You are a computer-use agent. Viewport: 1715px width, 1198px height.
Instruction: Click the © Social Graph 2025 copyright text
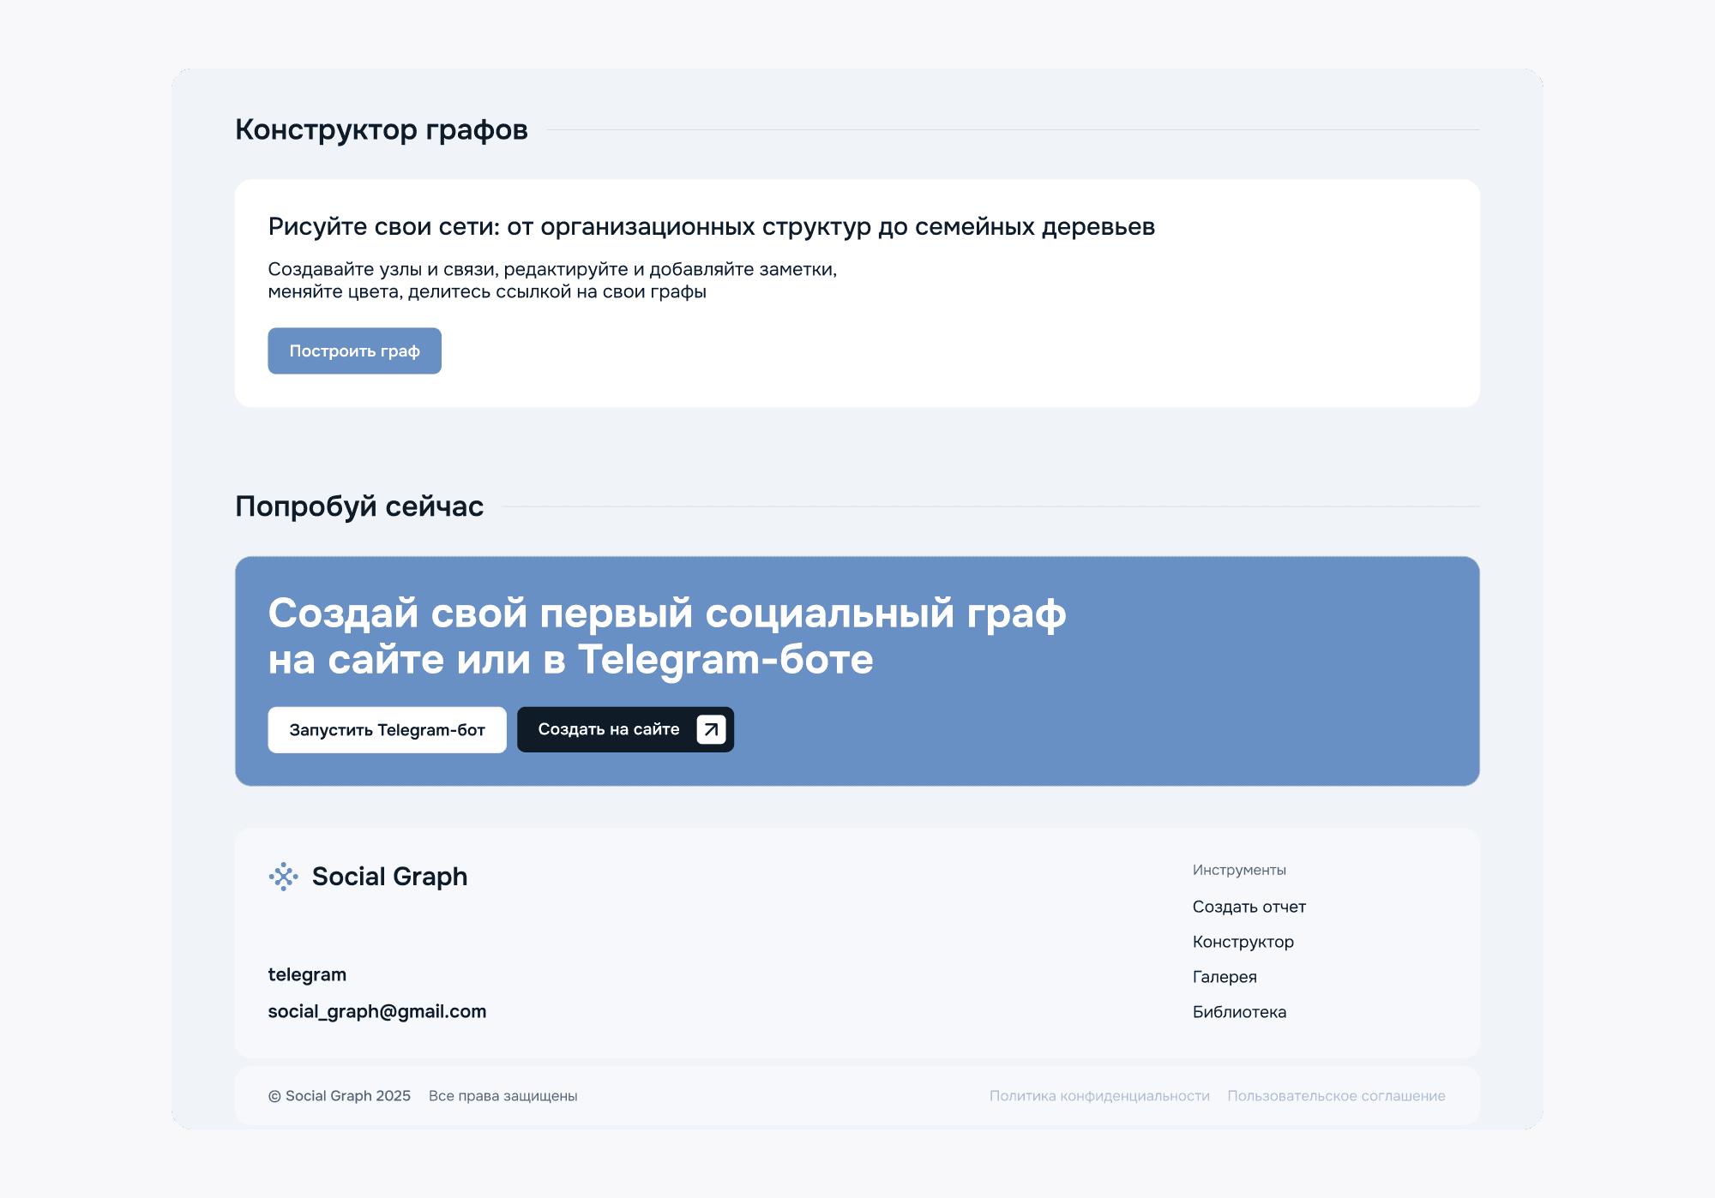click(339, 1096)
